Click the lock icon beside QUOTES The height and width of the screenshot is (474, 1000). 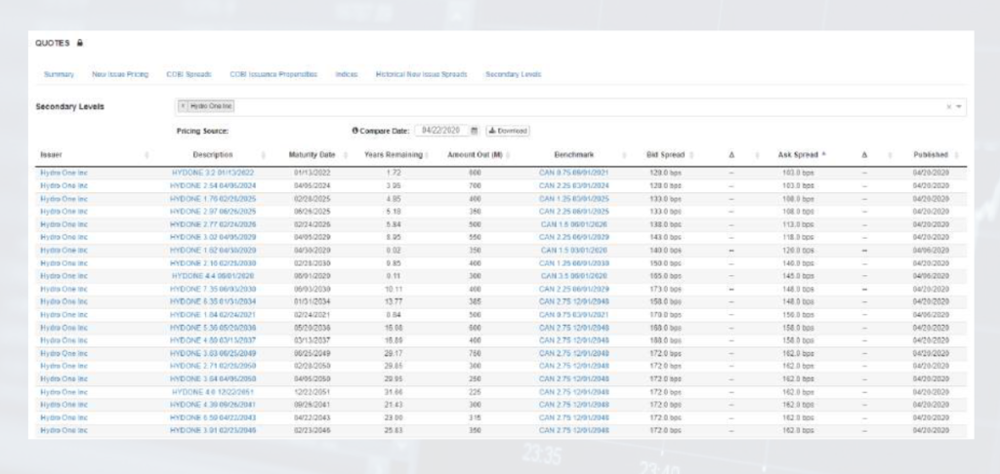[80, 43]
